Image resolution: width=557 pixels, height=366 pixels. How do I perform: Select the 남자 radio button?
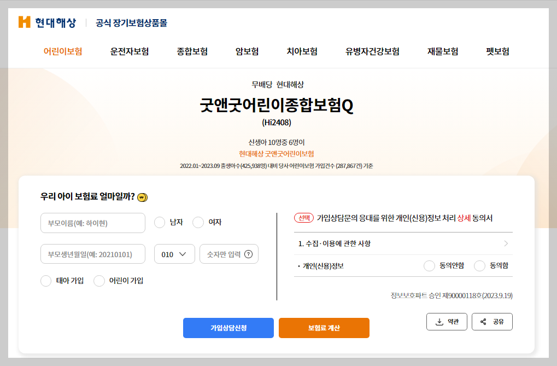[160, 222]
